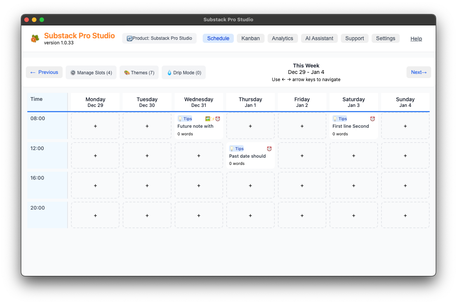Open the 'Past date should' note

coord(250,155)
